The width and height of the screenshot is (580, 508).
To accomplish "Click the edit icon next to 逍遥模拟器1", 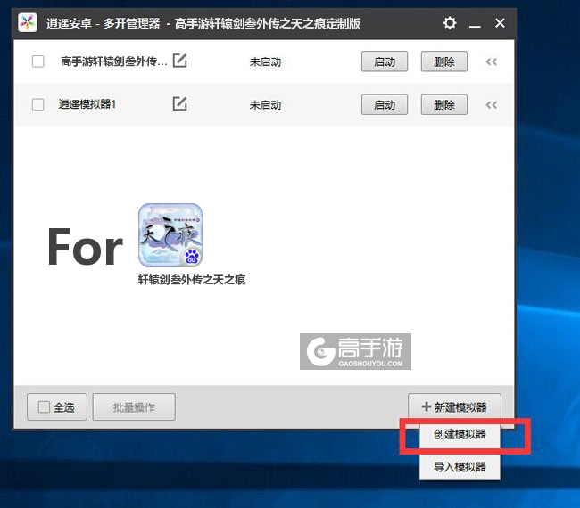I will [179, 104].
